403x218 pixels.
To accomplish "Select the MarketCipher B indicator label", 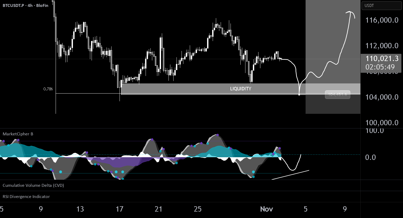I will pyautogui.click(x=18, y=134).
